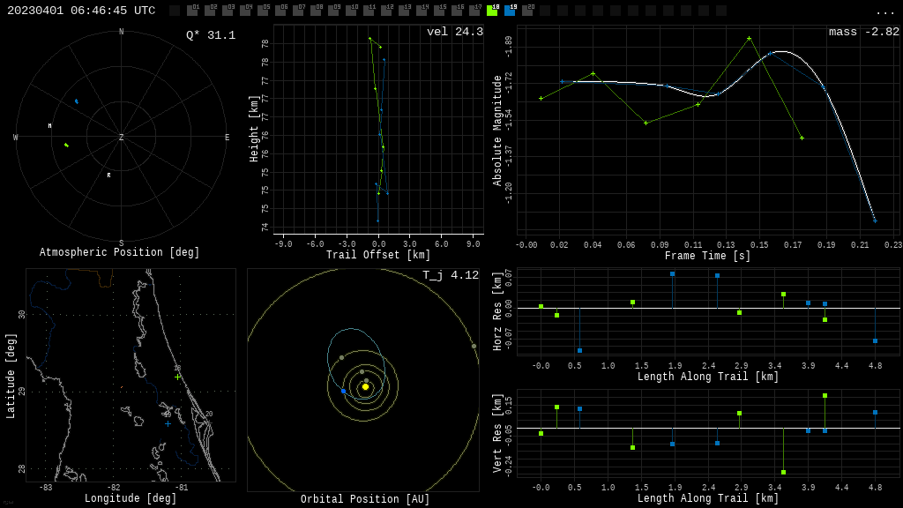Click the vel 24.3 velocity readout
This screenshot has width=903, height=508.
point(454,32)
